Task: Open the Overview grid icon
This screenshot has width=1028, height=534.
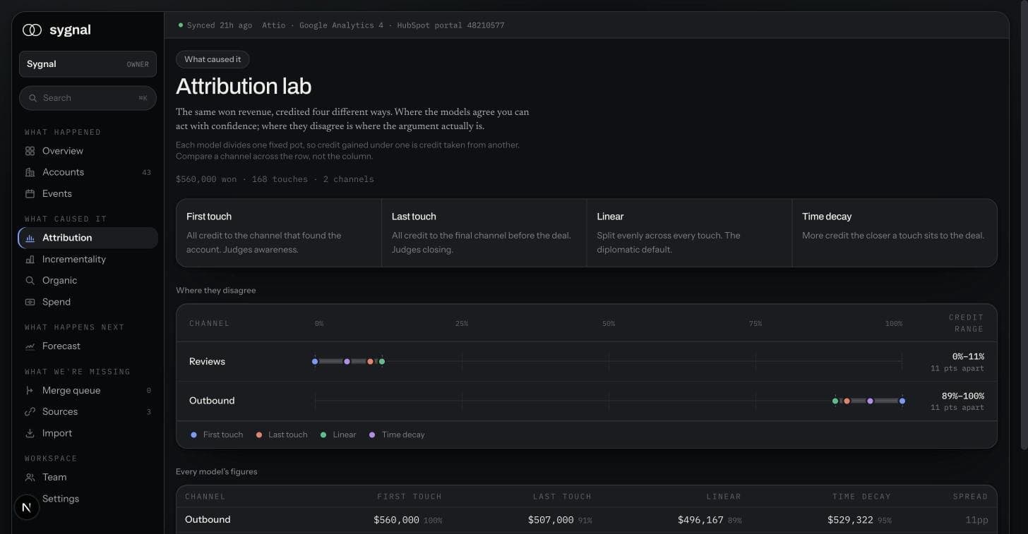Action: click(30, 151)
